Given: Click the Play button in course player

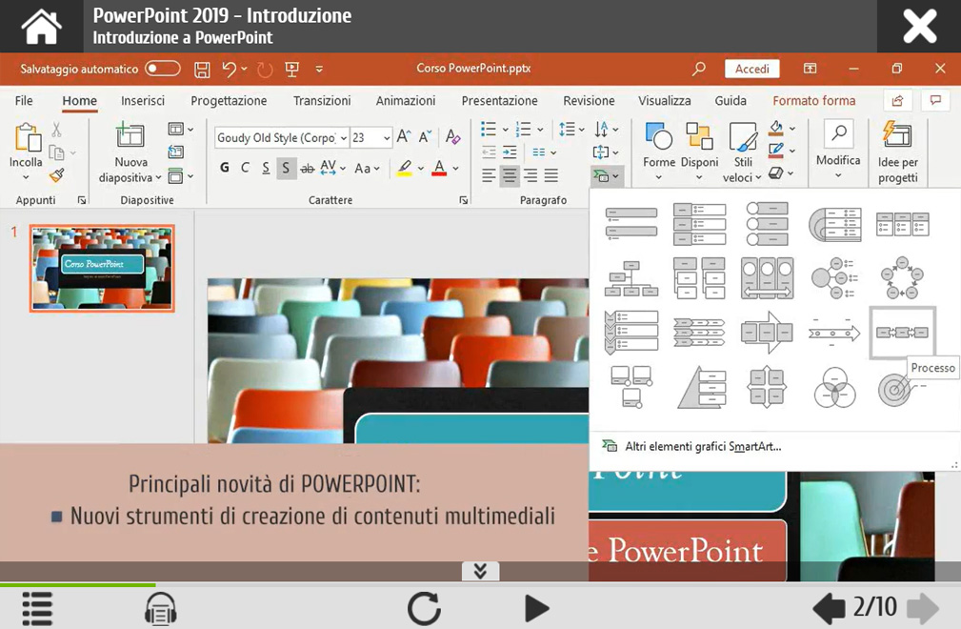Looking at the screenshot, I should (x=536, y=608).
